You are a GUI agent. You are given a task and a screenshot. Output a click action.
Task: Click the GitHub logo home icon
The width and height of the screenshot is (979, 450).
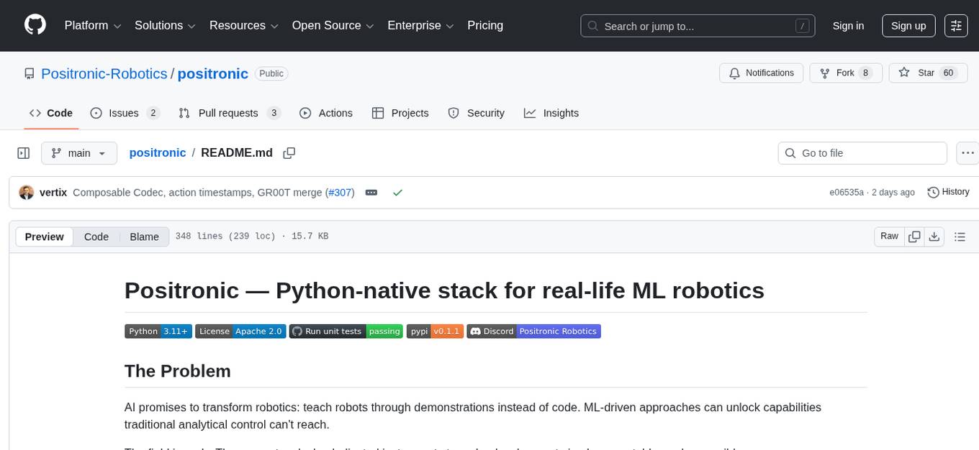[x=35, y=25]
